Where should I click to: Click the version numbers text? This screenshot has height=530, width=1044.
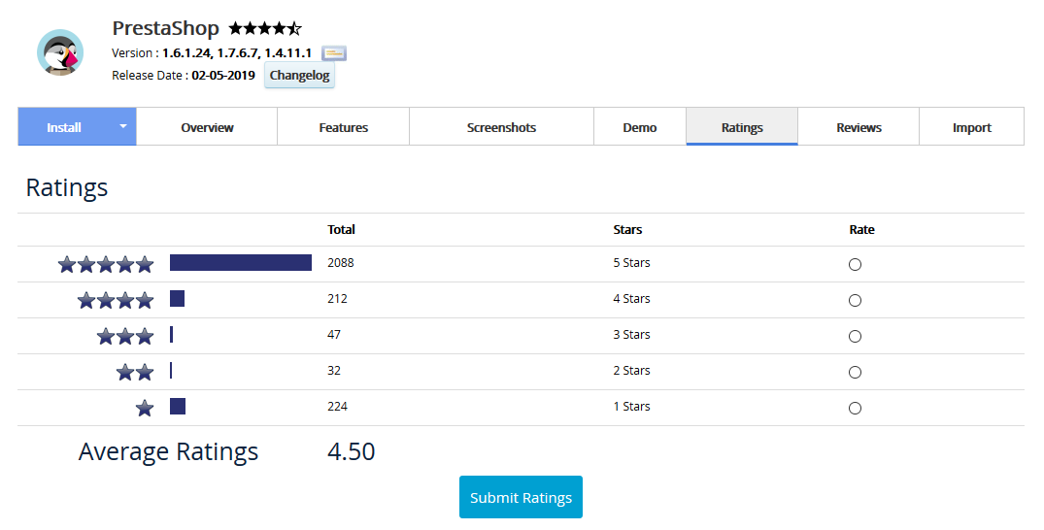pyautogui.click(x=237, y=53)
